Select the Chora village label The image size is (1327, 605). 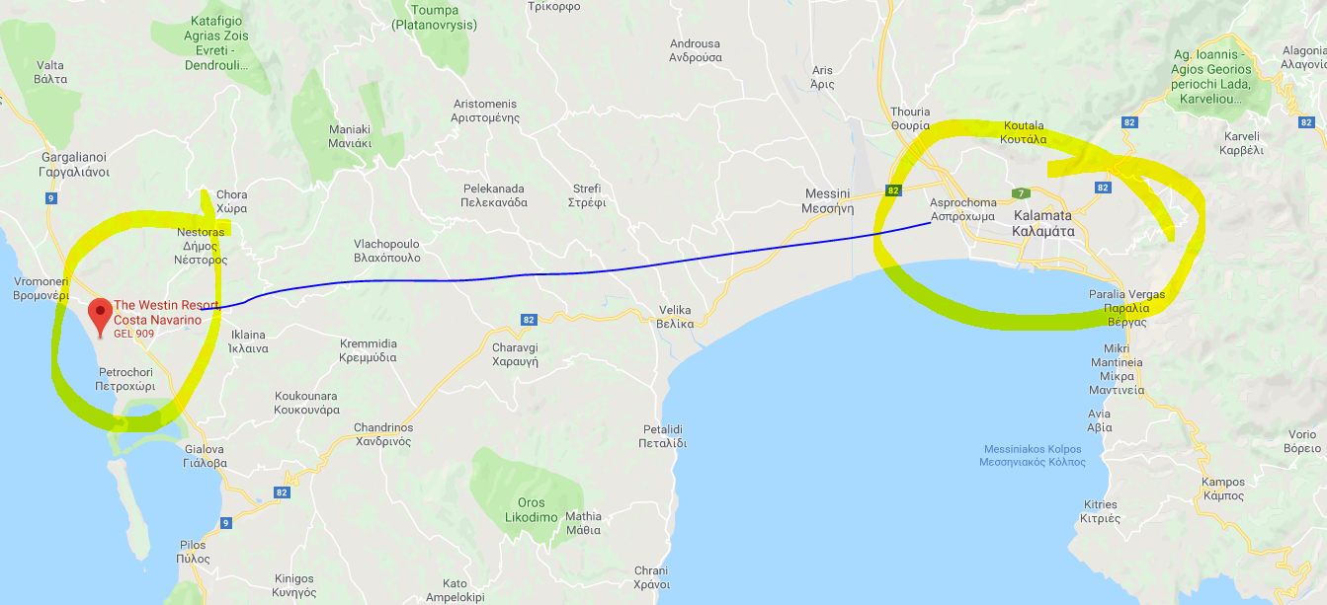231,202
